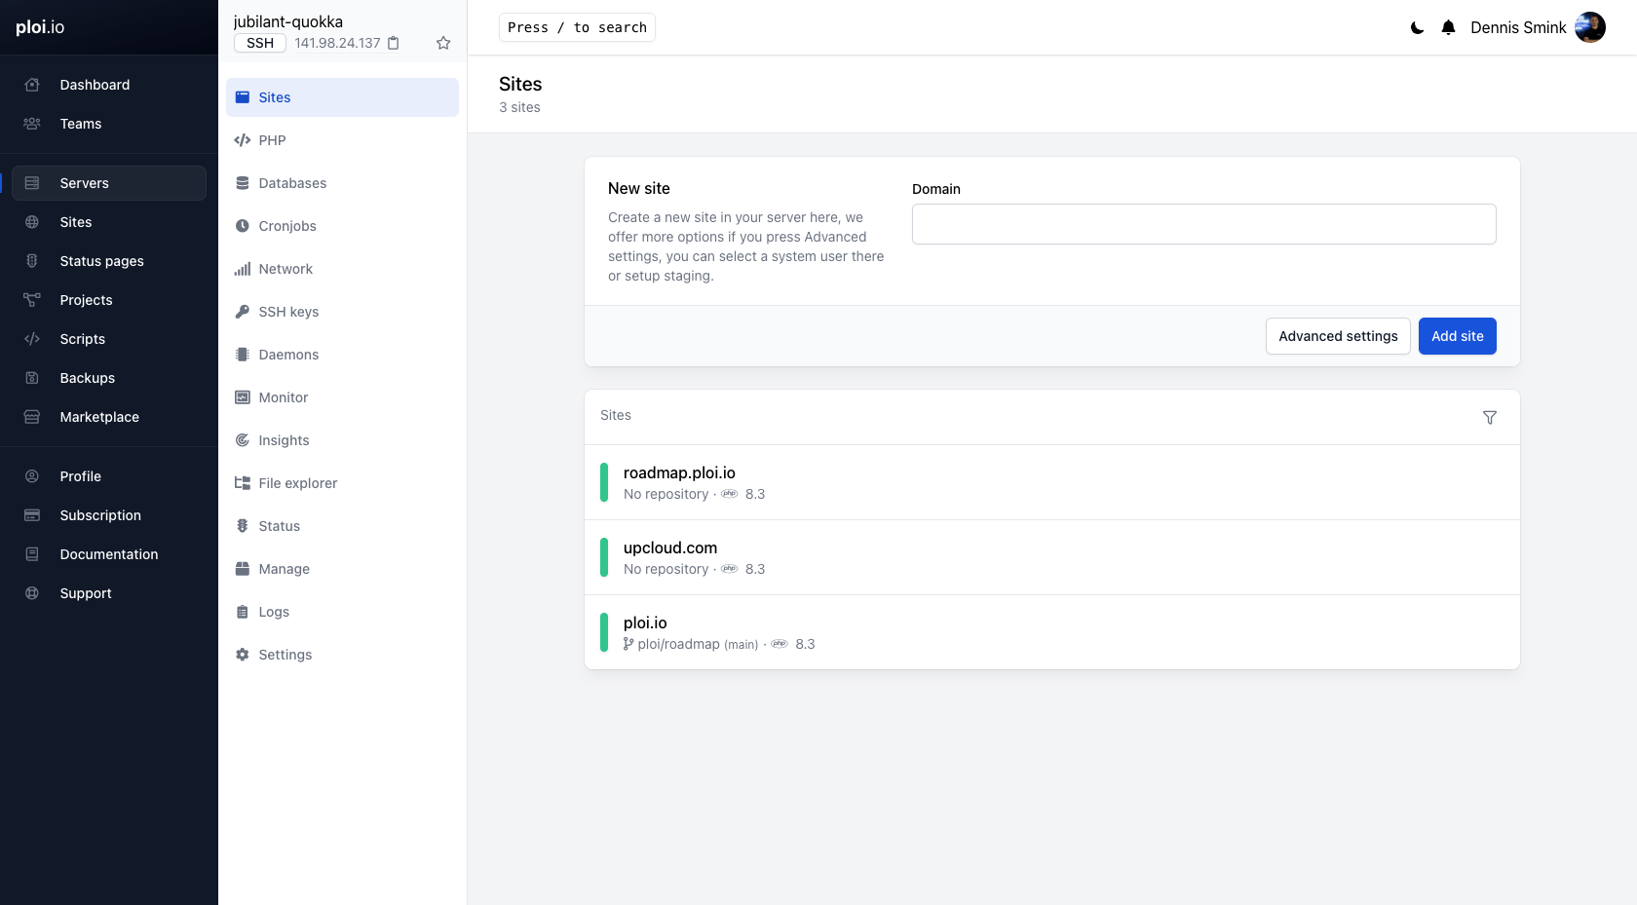
Task: Open Marketplace from the sidebar
Action: [98, 417]
